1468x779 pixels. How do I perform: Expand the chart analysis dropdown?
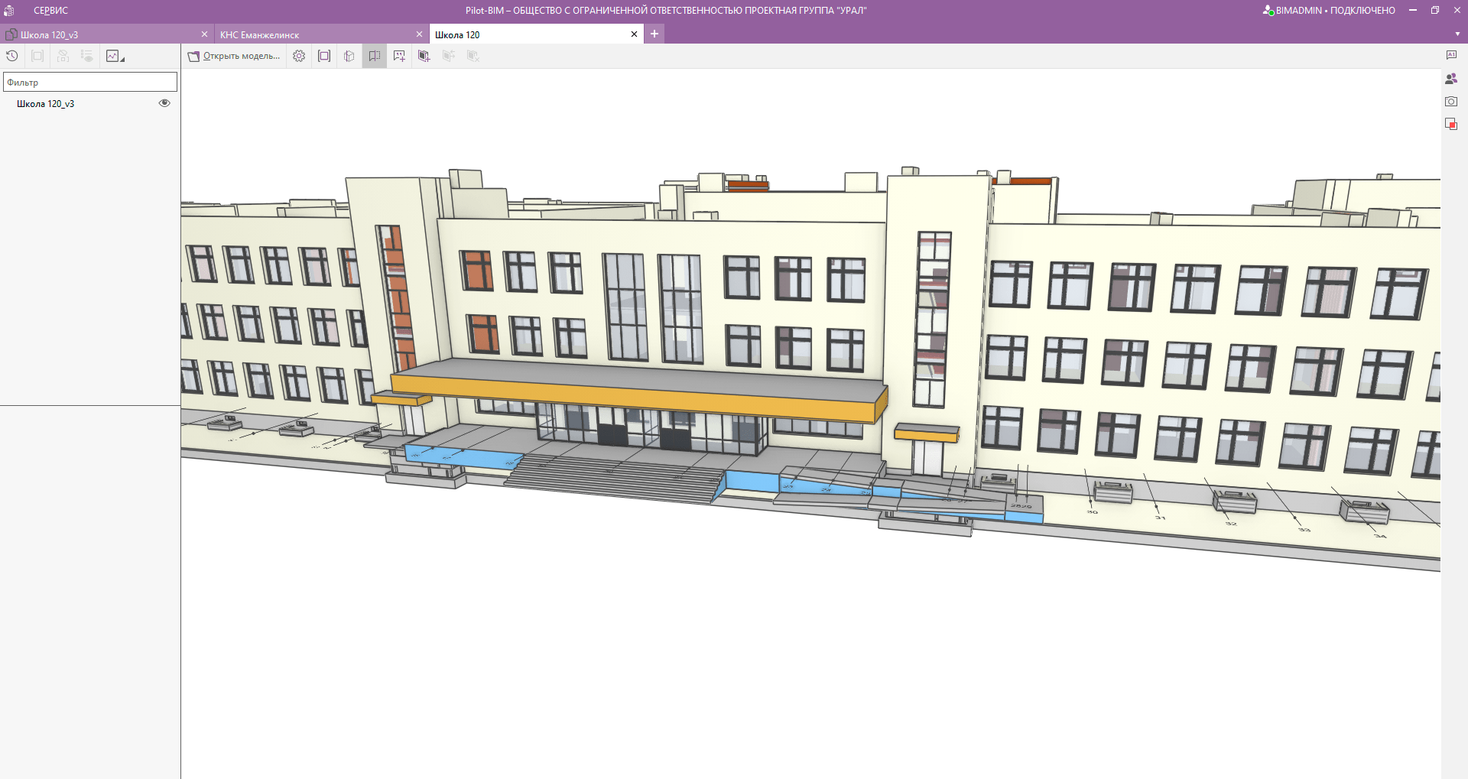pos(115,56)
